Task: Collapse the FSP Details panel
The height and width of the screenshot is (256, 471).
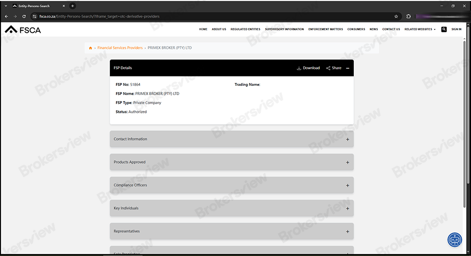Action: click(347, 68)
